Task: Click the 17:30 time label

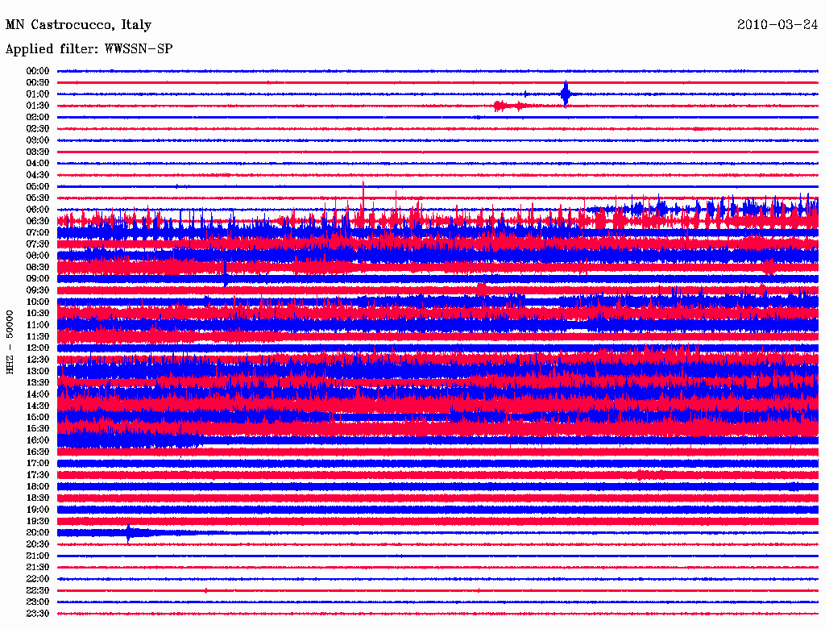Action: pyautogui.click(x=38, y=475)
